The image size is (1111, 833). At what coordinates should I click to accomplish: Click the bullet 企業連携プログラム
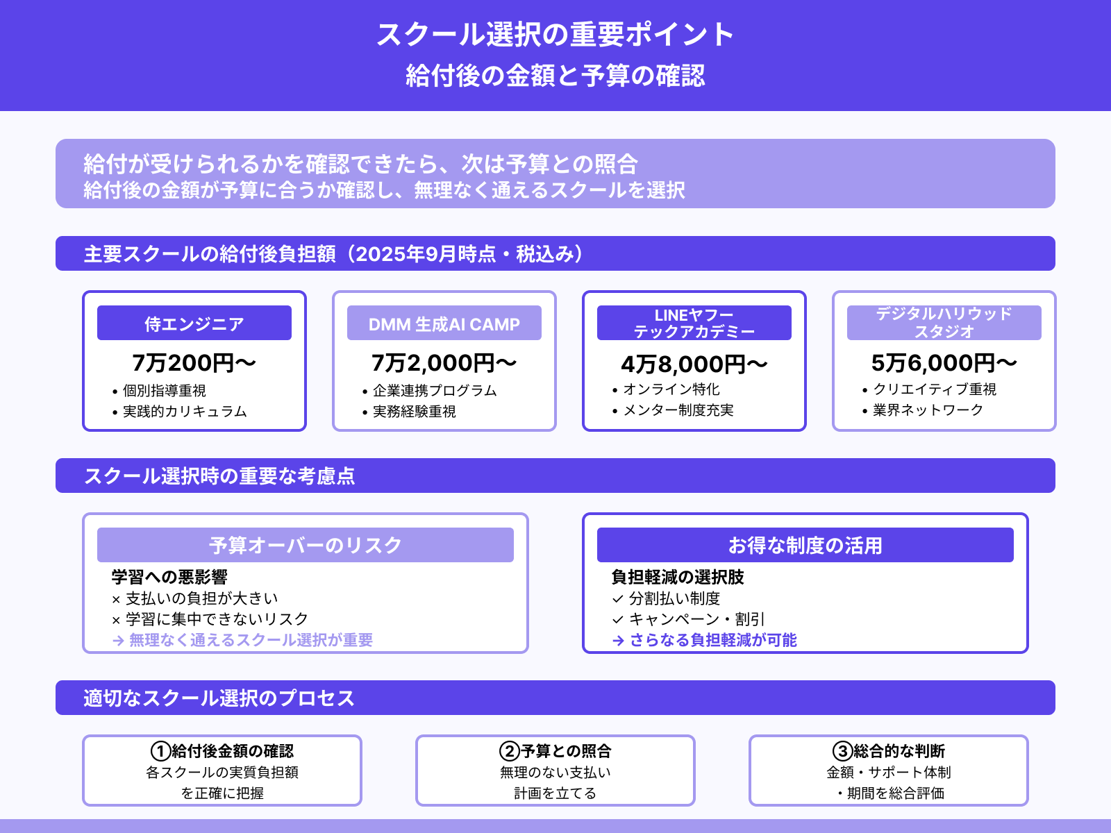435,391
